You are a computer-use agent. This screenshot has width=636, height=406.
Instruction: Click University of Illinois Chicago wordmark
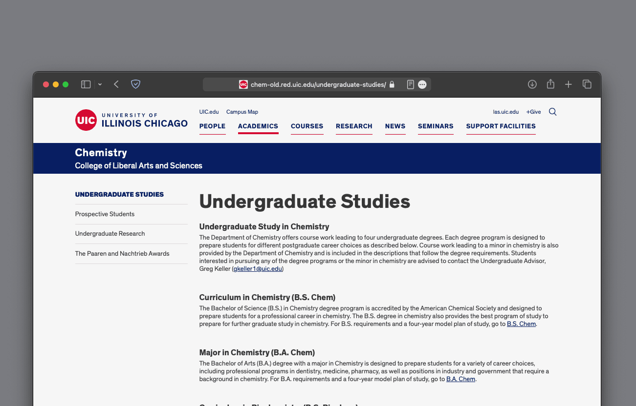tap(144, 120)
